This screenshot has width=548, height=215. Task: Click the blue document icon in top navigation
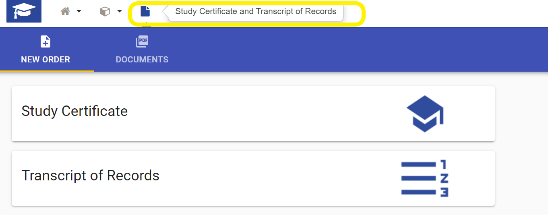145,11
